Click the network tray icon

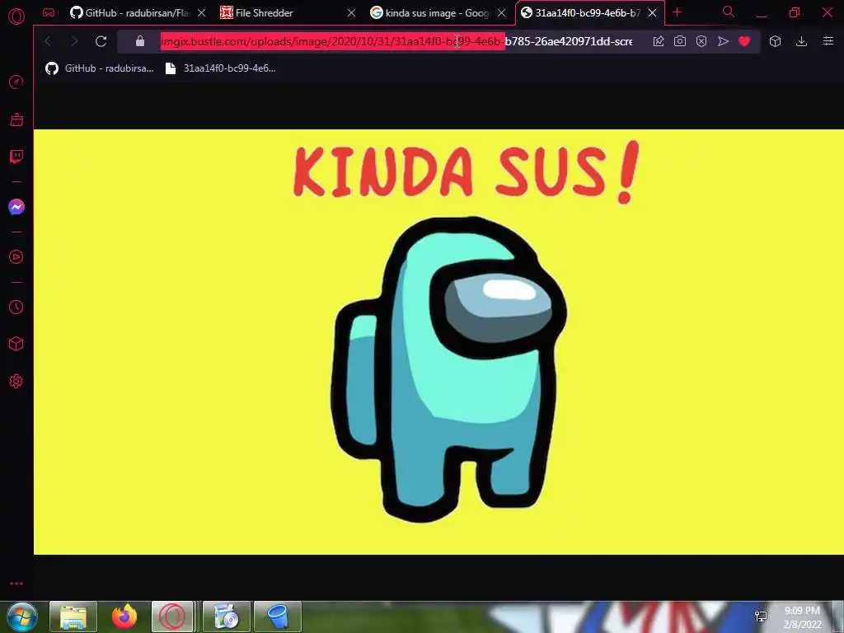[761, 617]
